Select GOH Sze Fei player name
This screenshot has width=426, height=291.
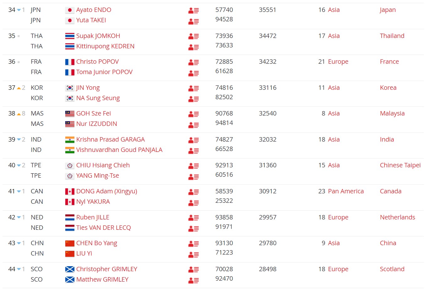[x=93, y=113]
